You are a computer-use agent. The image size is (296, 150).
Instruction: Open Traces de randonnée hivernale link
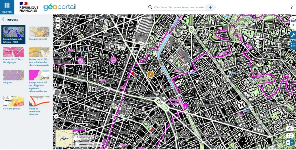34,112
